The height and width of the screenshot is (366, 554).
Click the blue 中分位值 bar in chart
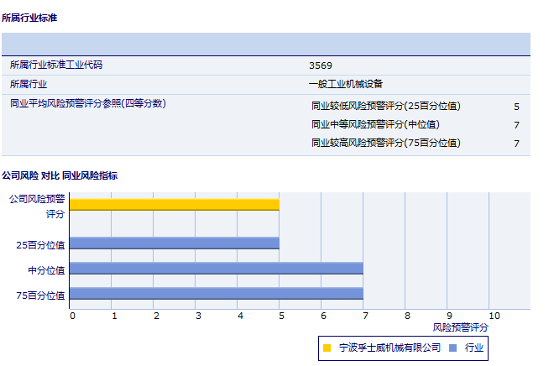[x=216, y=268]
